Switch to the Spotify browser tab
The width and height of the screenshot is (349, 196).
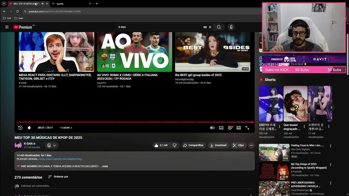tap(71, 4)
